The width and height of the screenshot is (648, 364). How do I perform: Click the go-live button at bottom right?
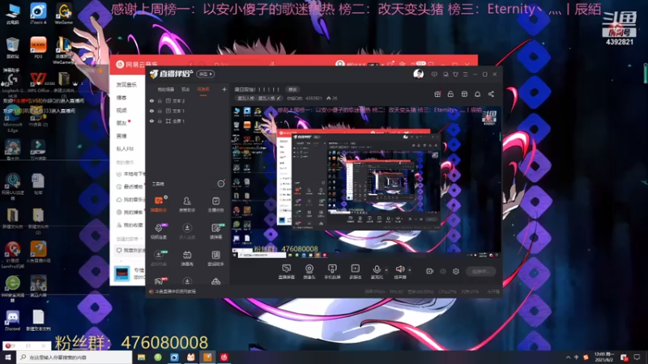click(480, 271)
